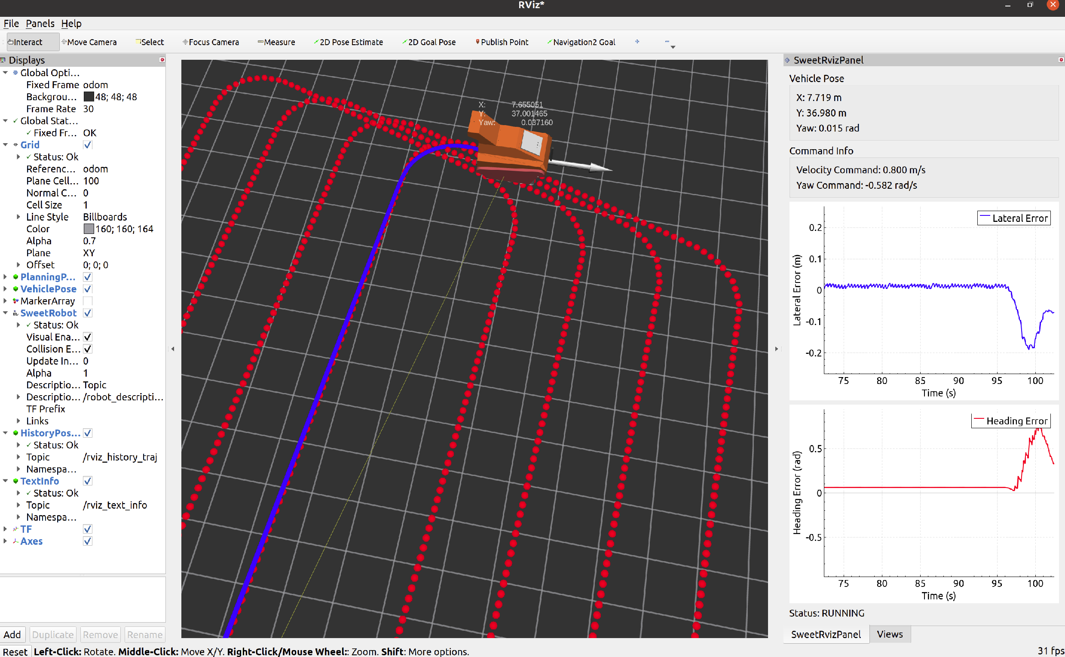Click the Displays panel monitor icon
The width and height of the screenshot is (1065, 657).
click(x=3, y=60)
